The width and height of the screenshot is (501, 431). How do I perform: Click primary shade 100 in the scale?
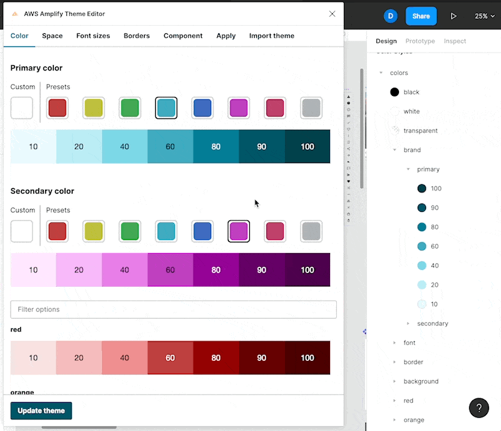pos(307,147)
